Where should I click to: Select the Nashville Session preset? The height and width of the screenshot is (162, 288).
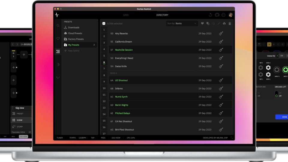[x=124, y=50]
